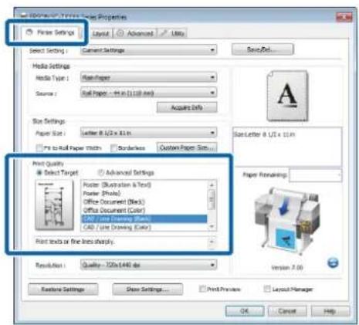Choose the Advanced Settings radio button
This screenshot has height=325, width=359.
[100, 173]
